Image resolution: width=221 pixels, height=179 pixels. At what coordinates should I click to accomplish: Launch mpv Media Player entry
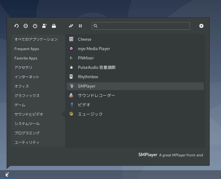(x=135, y=49)
